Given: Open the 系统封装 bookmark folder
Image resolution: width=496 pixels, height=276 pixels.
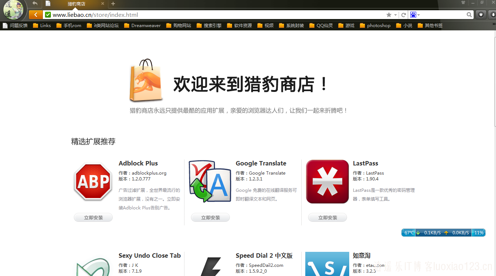Looking at the screenshot, I should pyautogui.click(x=291, y=26).
